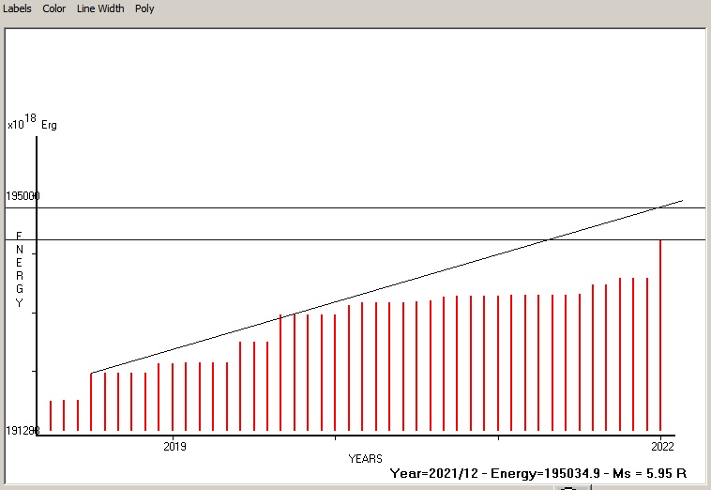Click the 2019 x-axis label

(x=174, y=445)
